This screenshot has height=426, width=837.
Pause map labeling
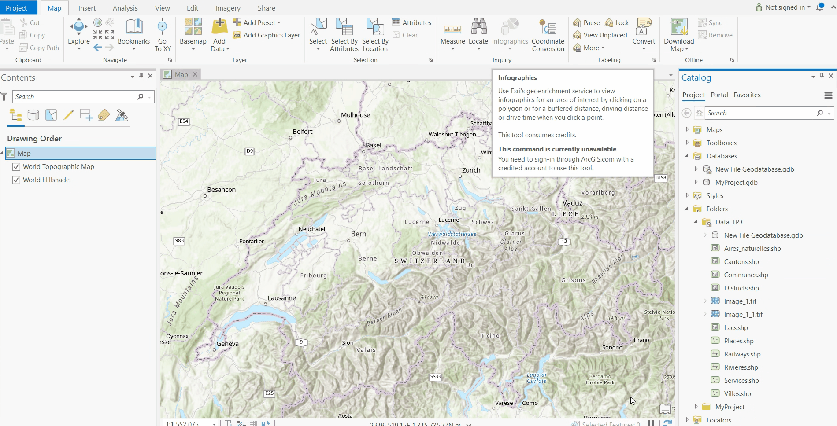click(586, 23)
